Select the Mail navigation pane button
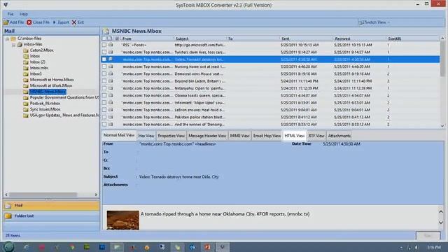This screenshot has height=252, width=448. (51, 205)
